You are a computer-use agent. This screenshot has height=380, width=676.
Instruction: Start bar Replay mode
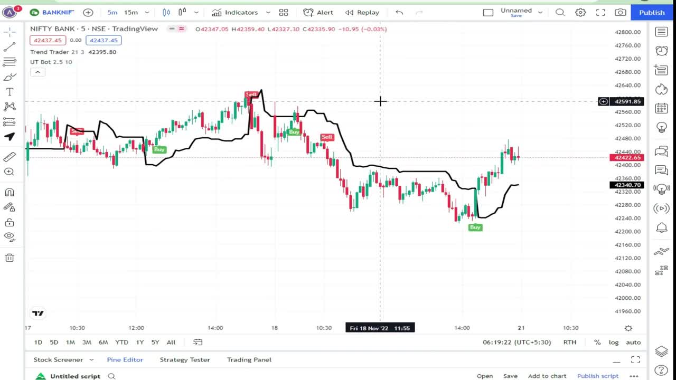[x=362, y=12]
